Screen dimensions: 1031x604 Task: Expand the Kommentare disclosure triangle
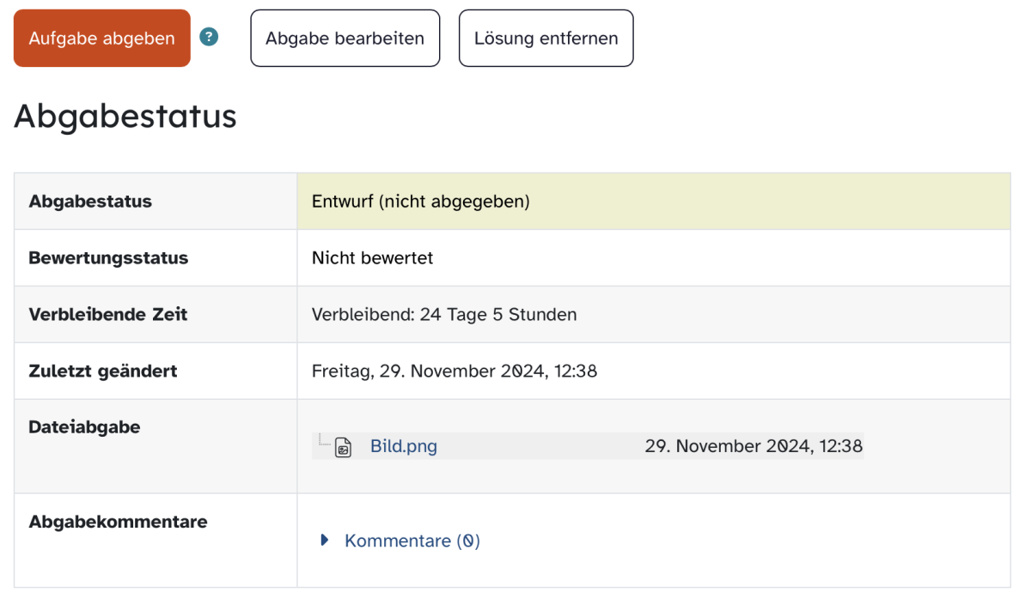325,541
